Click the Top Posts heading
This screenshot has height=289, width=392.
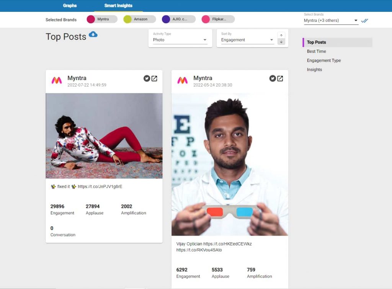pos(66,37)
